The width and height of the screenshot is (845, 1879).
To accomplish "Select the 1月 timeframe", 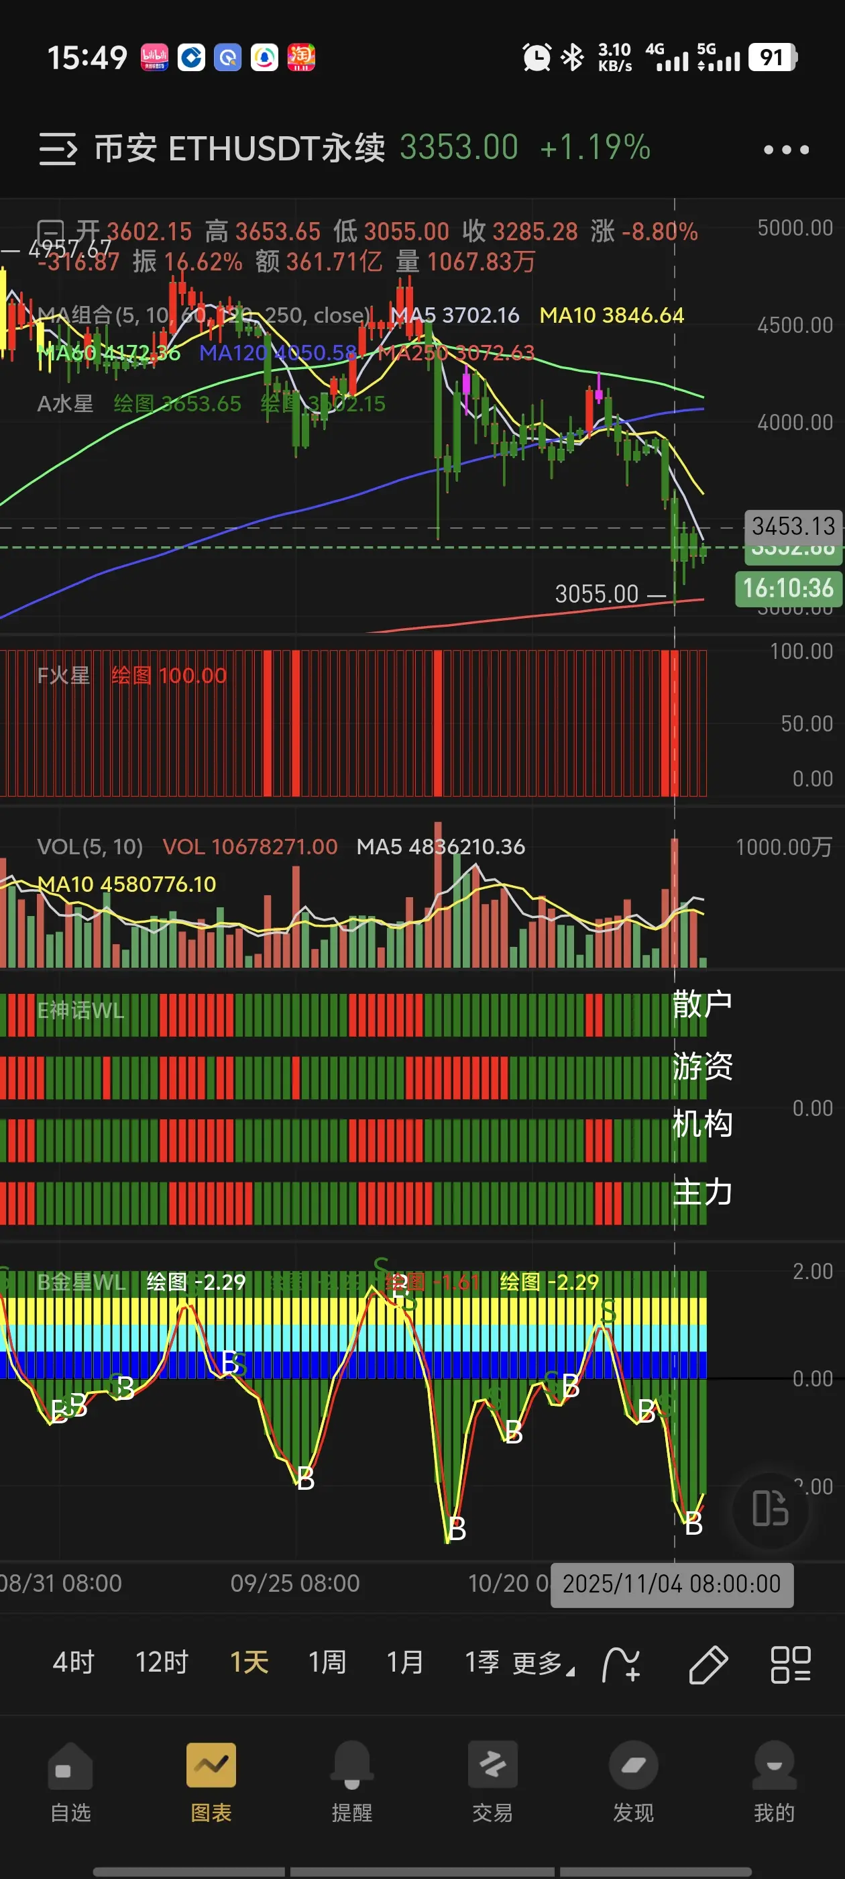I will coord(405,1662).
